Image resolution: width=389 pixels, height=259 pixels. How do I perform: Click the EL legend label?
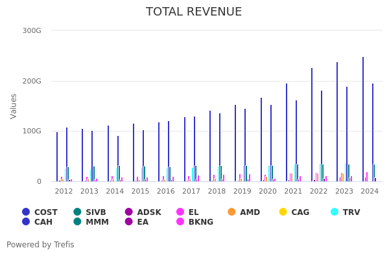(193, 212)
